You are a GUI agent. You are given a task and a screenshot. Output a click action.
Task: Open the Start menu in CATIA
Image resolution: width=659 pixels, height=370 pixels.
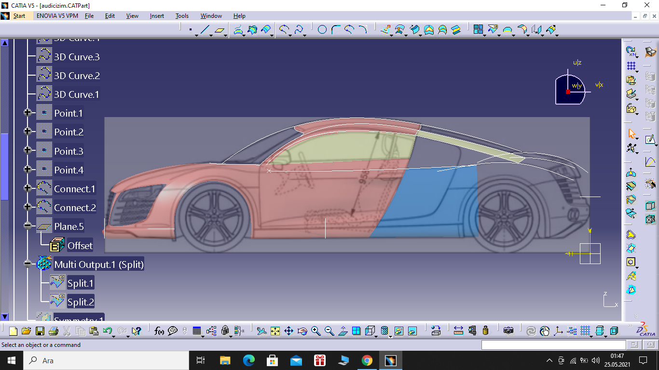(19, 16)
